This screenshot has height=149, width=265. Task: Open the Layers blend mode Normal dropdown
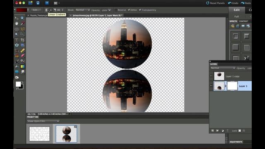point(223,68)
